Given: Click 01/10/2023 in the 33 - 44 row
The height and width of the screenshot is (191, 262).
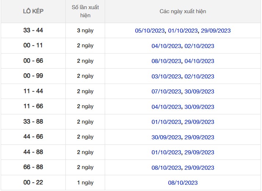Looking at the screenshot, I should (x=183, y=31).
